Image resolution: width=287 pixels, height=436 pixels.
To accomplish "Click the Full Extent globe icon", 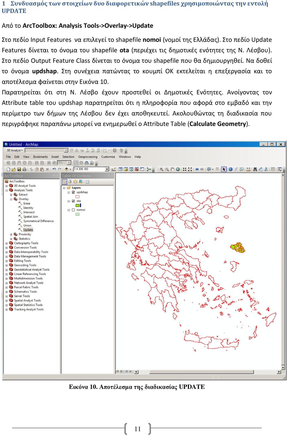I will coord(178,169).
